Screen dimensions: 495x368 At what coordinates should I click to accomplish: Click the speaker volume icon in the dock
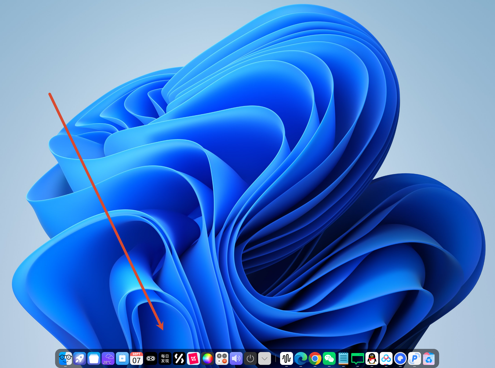point(236,358)
